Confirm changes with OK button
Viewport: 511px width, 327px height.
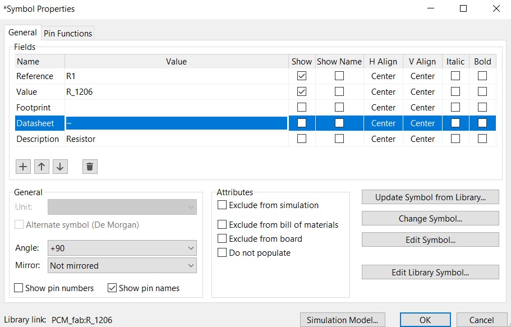425,320
